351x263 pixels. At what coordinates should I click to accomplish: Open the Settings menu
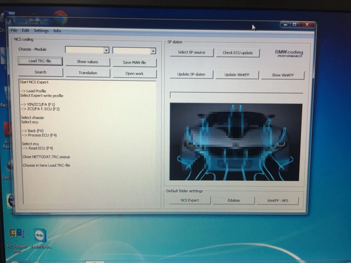pos(41,31)
